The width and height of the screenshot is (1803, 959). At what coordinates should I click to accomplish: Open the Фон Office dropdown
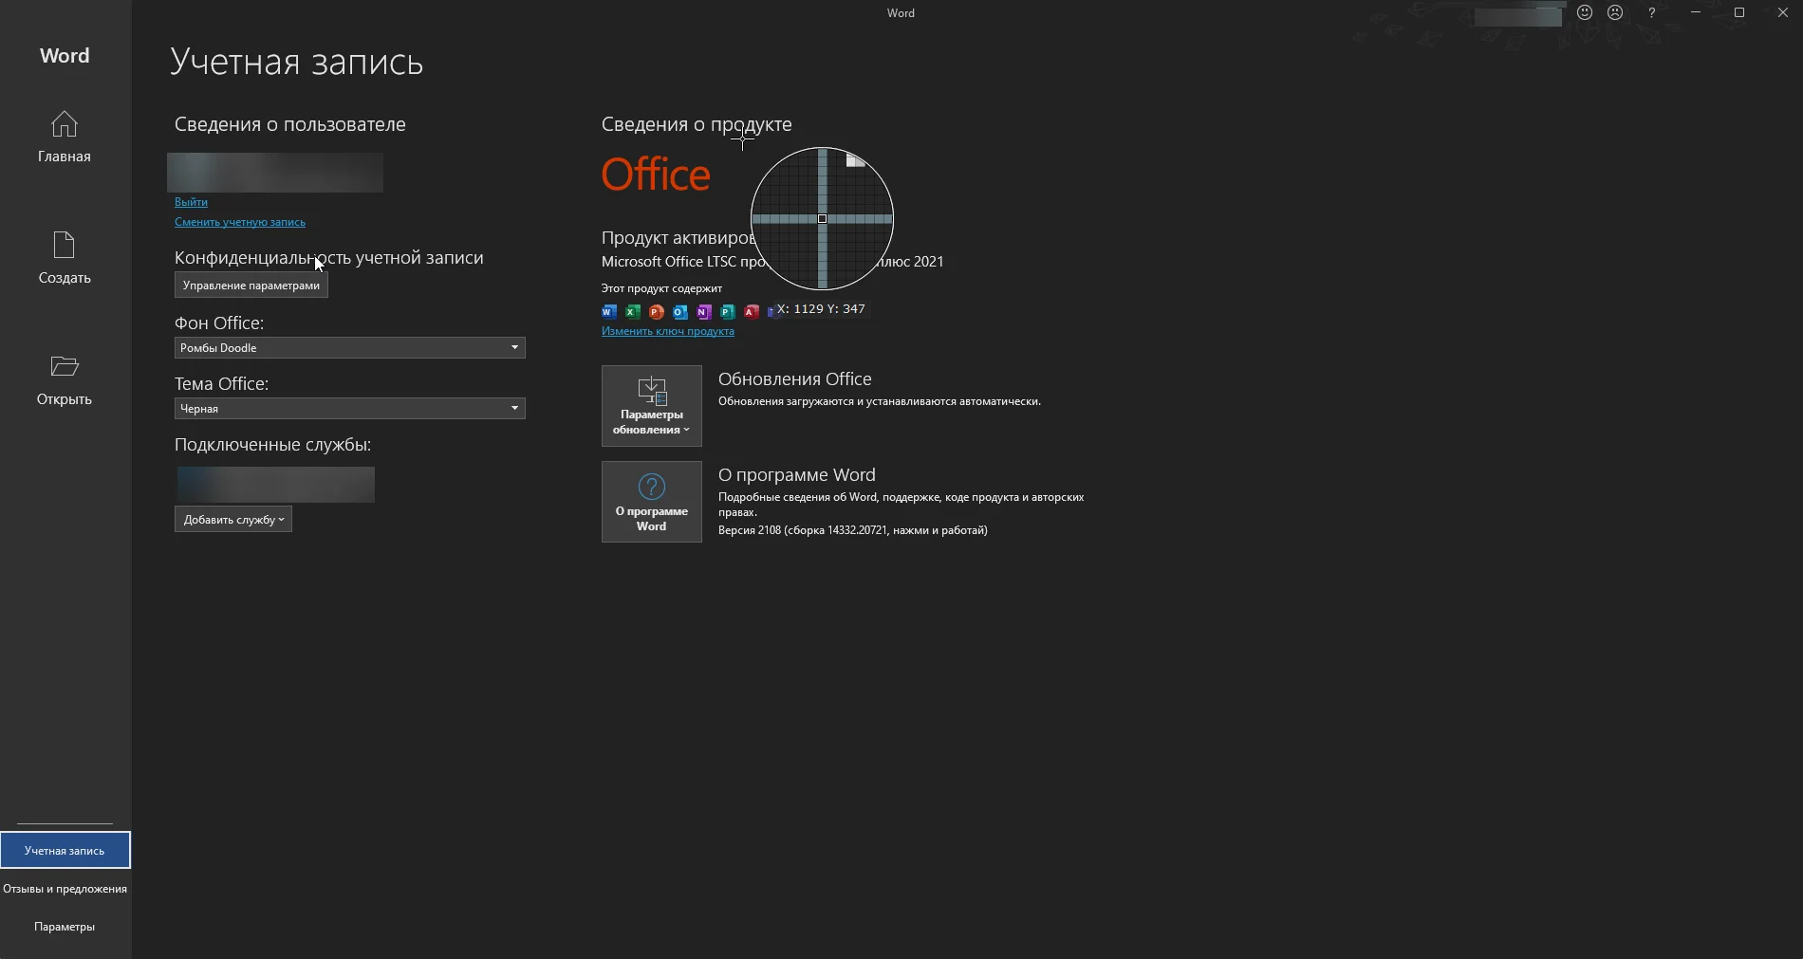click(x=350, y=348)
